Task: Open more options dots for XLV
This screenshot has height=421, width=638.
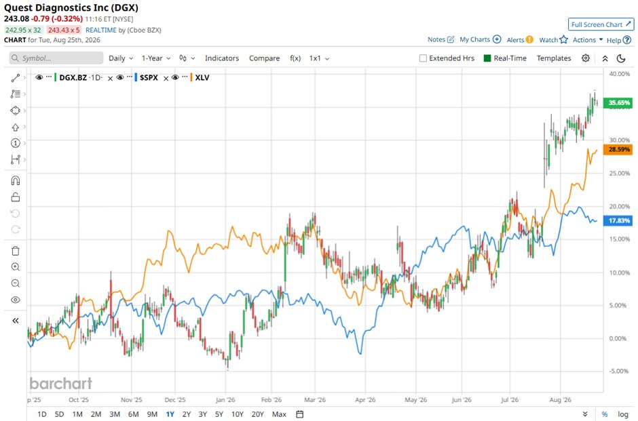Action: point(185,77)
